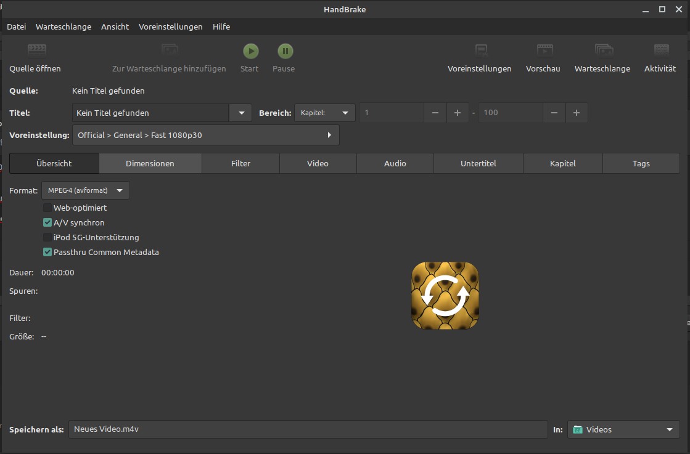
Task: Click the HandBrake preview placeholder image
Action: tap(445, 295)
